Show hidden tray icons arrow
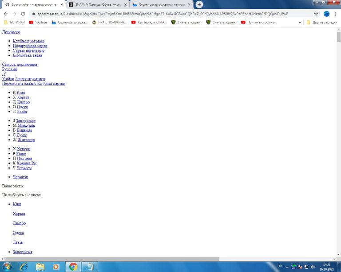 pos(287,267)
